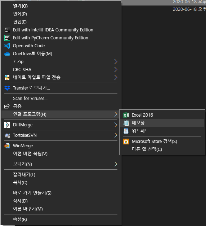
Task: Select 이름 바꾸기(M) rename entry
Action: (x=61, y=209)
